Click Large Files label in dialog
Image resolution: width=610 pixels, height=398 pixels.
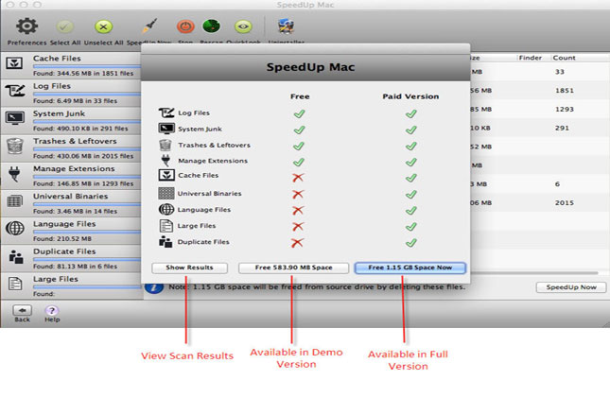197,226
